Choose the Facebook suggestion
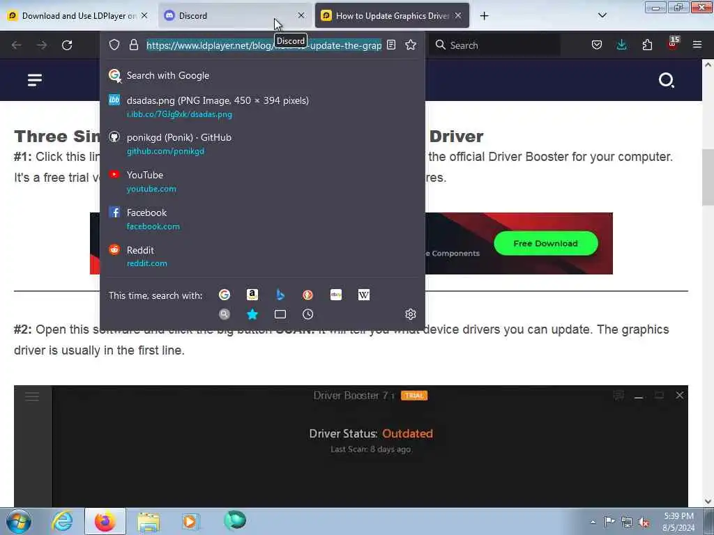714x535 pixels. coord(262,219)
